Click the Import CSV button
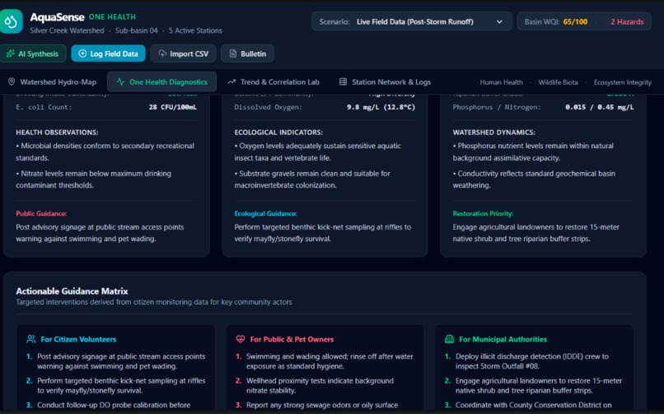664x414 pixels. 183,53
